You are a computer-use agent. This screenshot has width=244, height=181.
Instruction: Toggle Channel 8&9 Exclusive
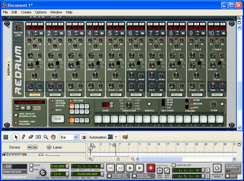coord(16,123)
